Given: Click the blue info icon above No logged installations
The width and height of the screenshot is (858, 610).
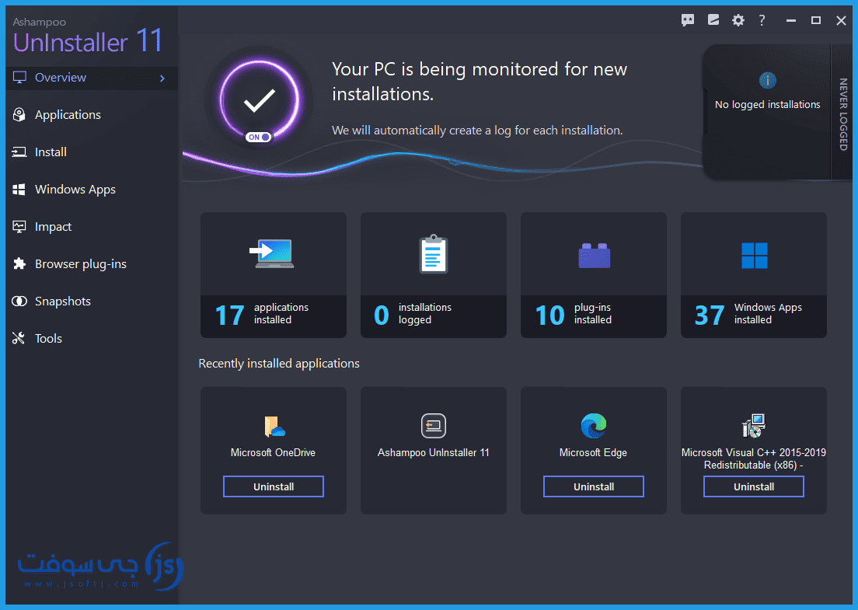Looking at the screenshot, I should (x=768, y=80).
